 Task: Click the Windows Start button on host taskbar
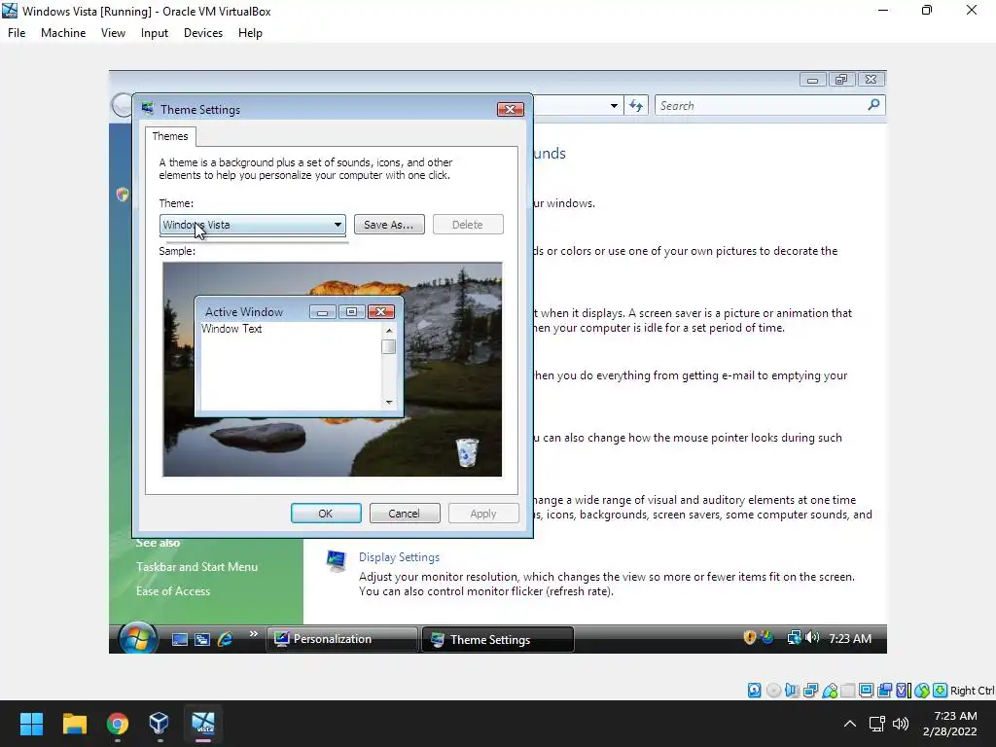point(31,724)
